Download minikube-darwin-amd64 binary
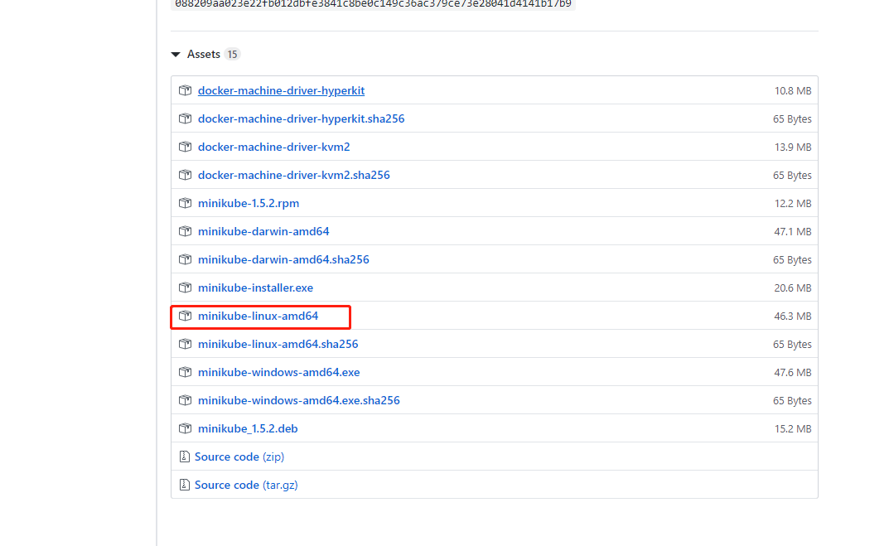The image size is (889, 546). pos(263,232)
